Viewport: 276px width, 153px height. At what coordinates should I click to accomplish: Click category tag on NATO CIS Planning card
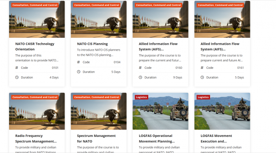pos(97,5)
